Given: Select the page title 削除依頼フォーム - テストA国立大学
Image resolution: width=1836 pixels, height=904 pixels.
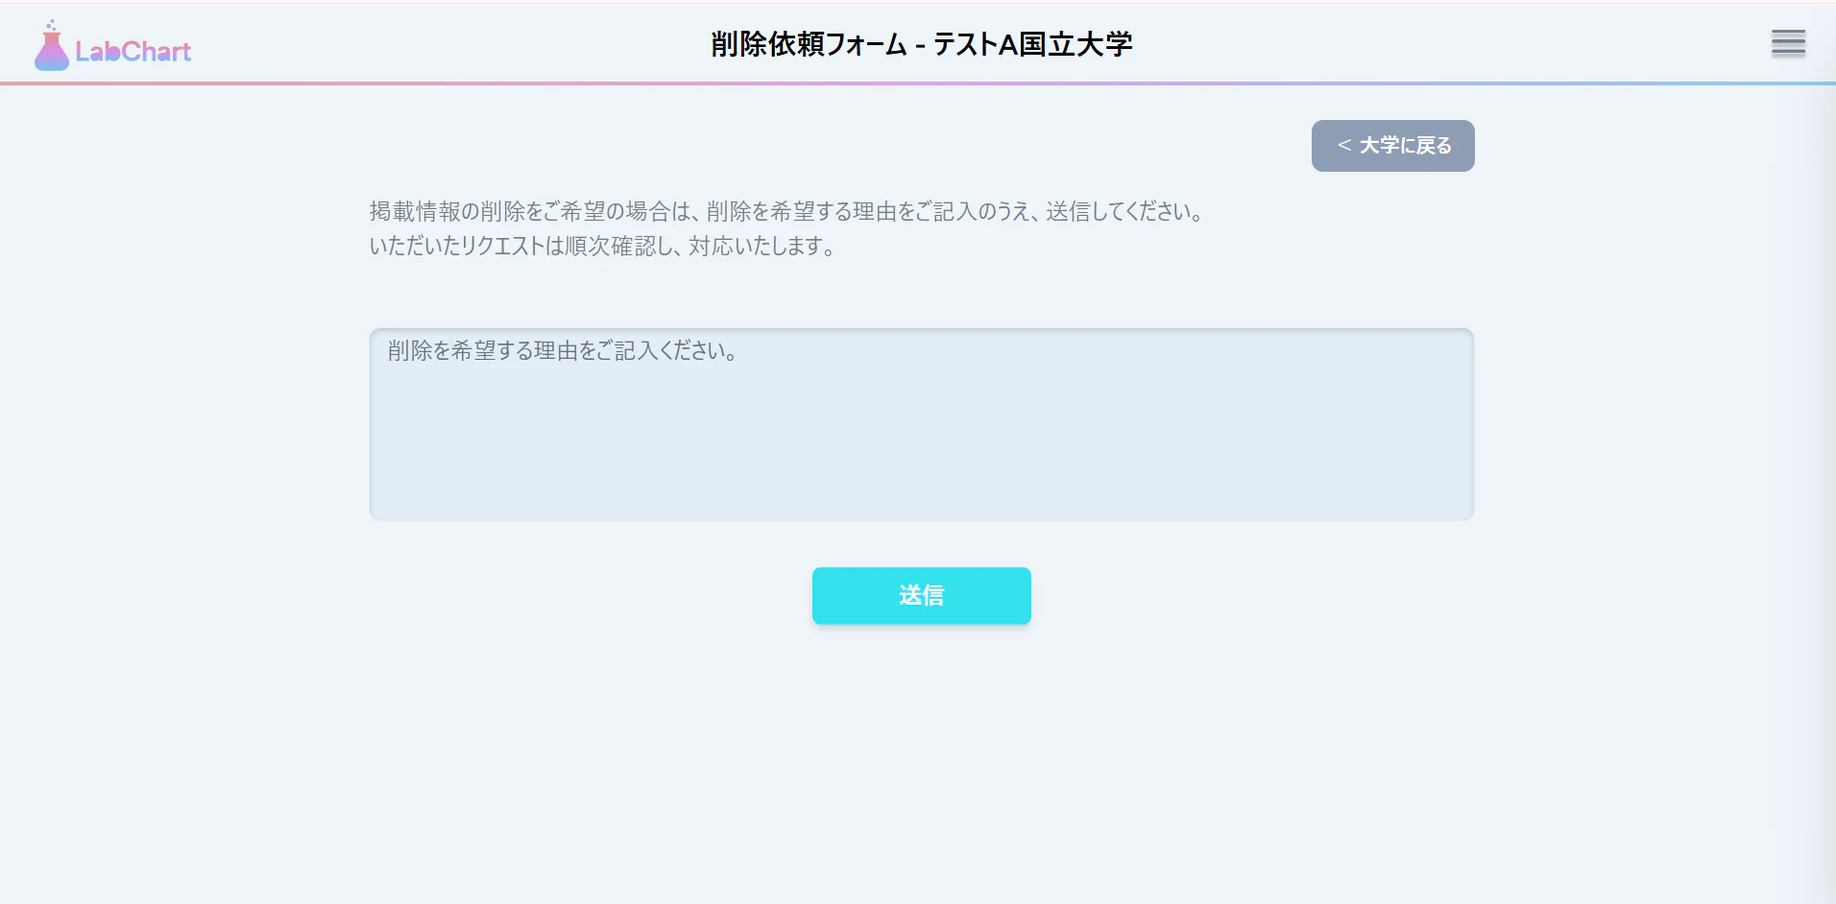Looking at the screenshot, I should [x=922, y=44].
